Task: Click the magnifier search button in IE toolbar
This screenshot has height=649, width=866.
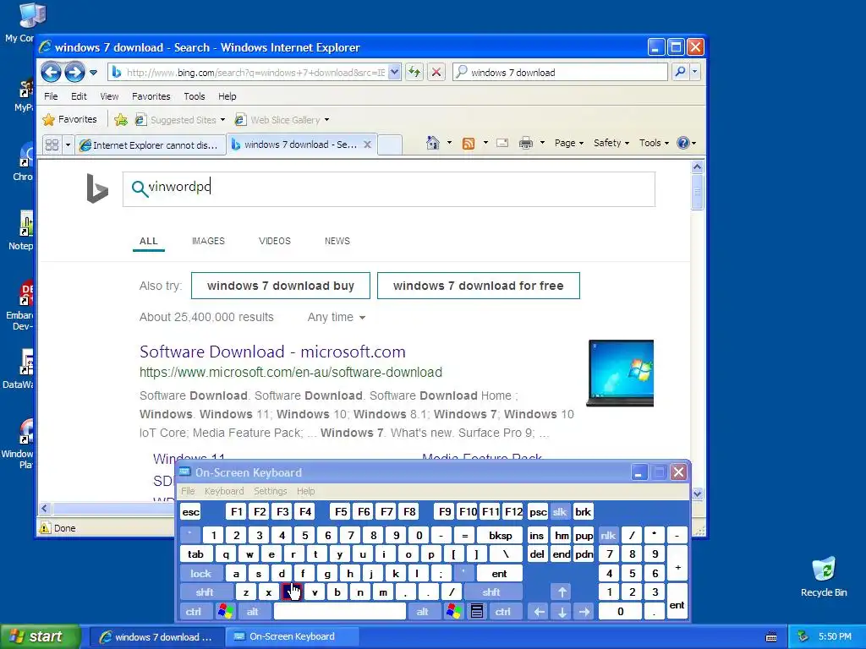Action: tap(680, 72)
